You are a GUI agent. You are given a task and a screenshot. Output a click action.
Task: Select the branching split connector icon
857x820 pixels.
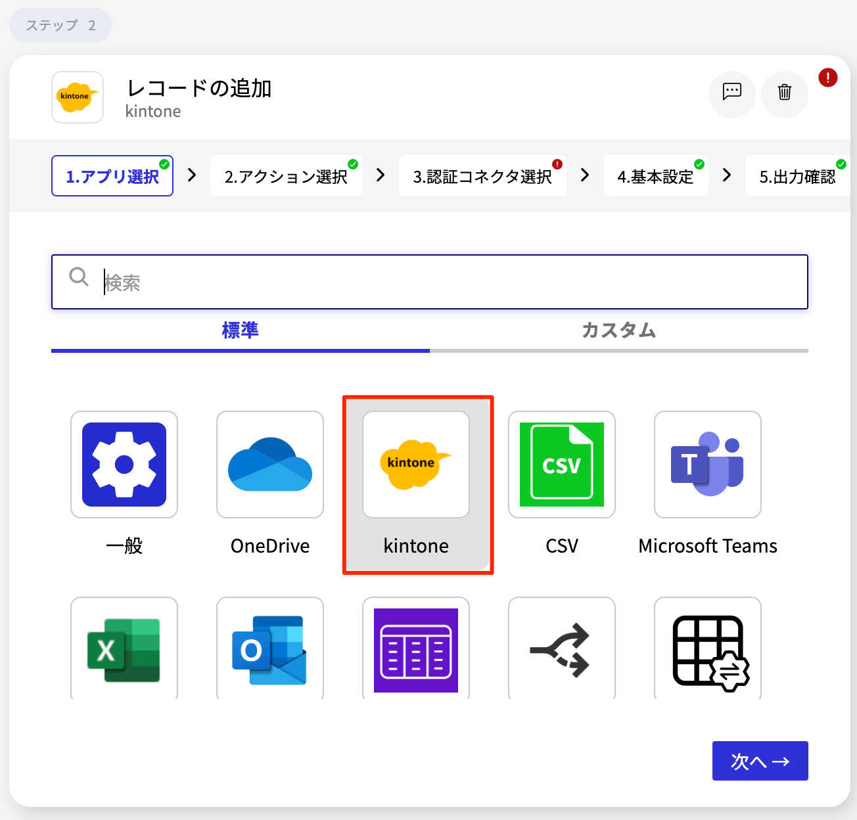click(x=561, y=649)
